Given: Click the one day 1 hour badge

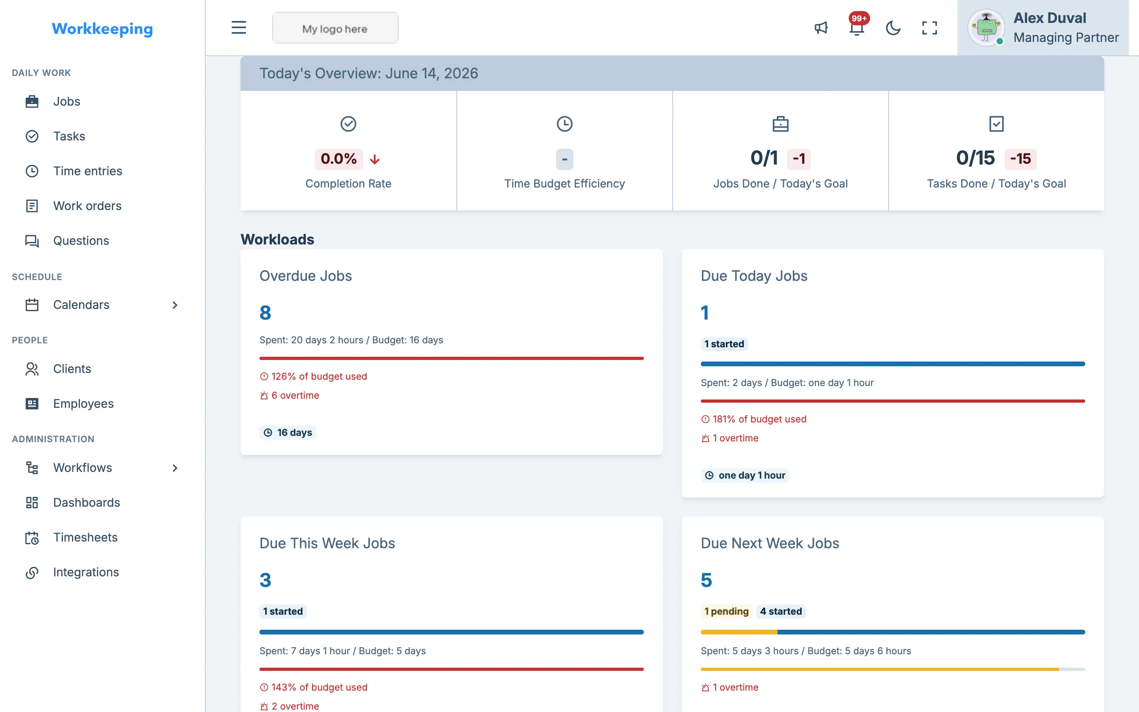Looking at the screenshot, I should pyautogui.click(x=745, y=475).
